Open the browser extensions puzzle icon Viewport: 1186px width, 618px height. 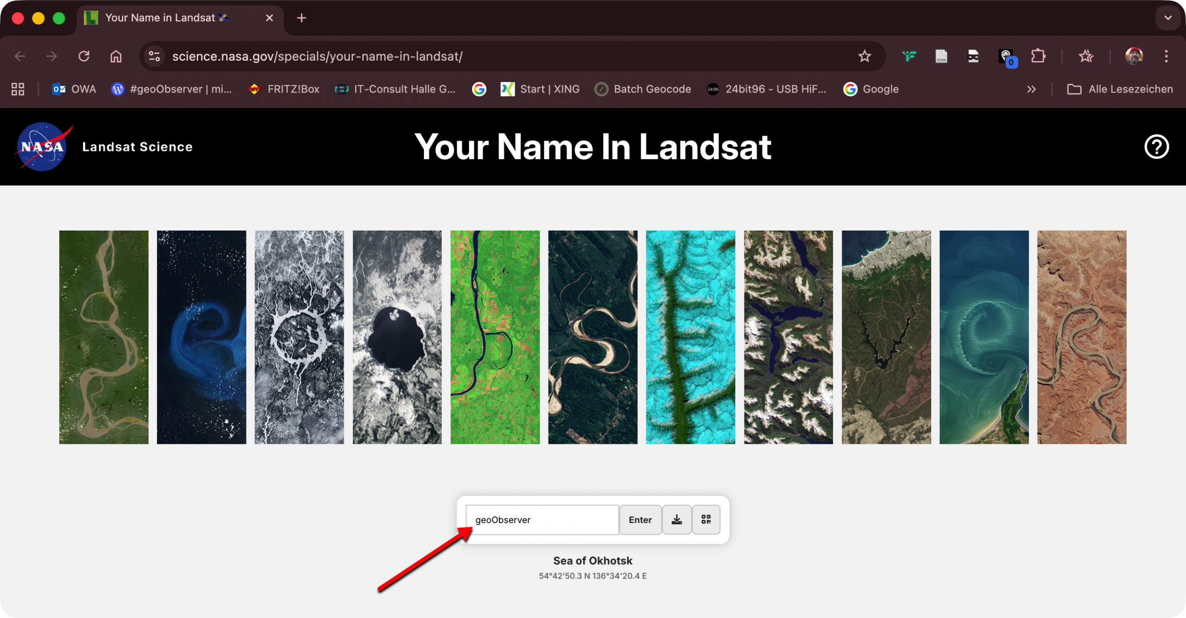[1038, 56]
